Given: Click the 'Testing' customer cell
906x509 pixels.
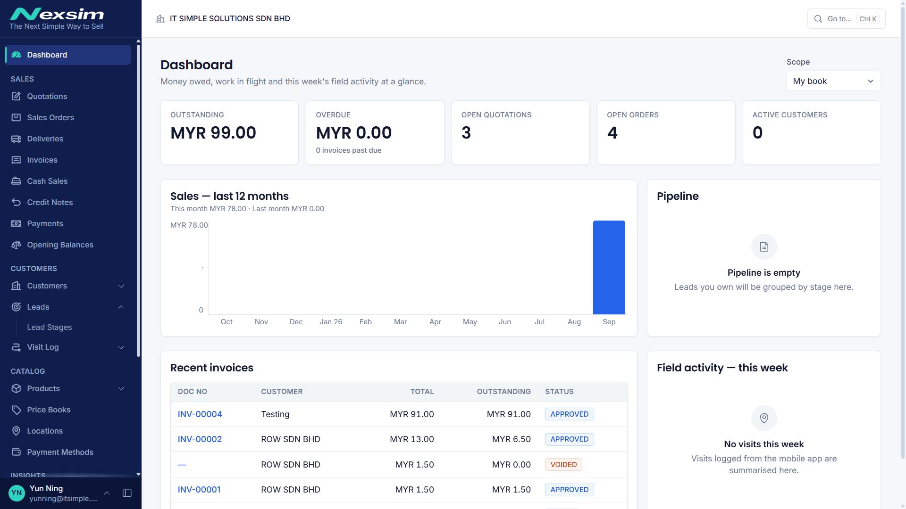Looking at the screenshot, I should tap(275, 414).
